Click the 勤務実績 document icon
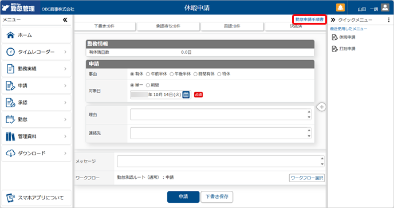394x208 pixels. tap(10, 69)
